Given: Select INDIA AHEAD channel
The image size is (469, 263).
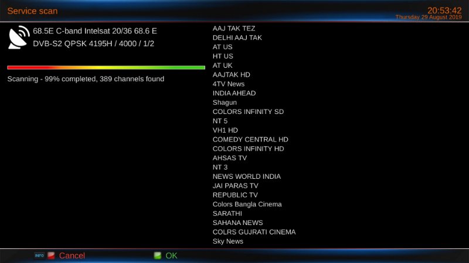Looking at the screenshot, I should (234, 93).
